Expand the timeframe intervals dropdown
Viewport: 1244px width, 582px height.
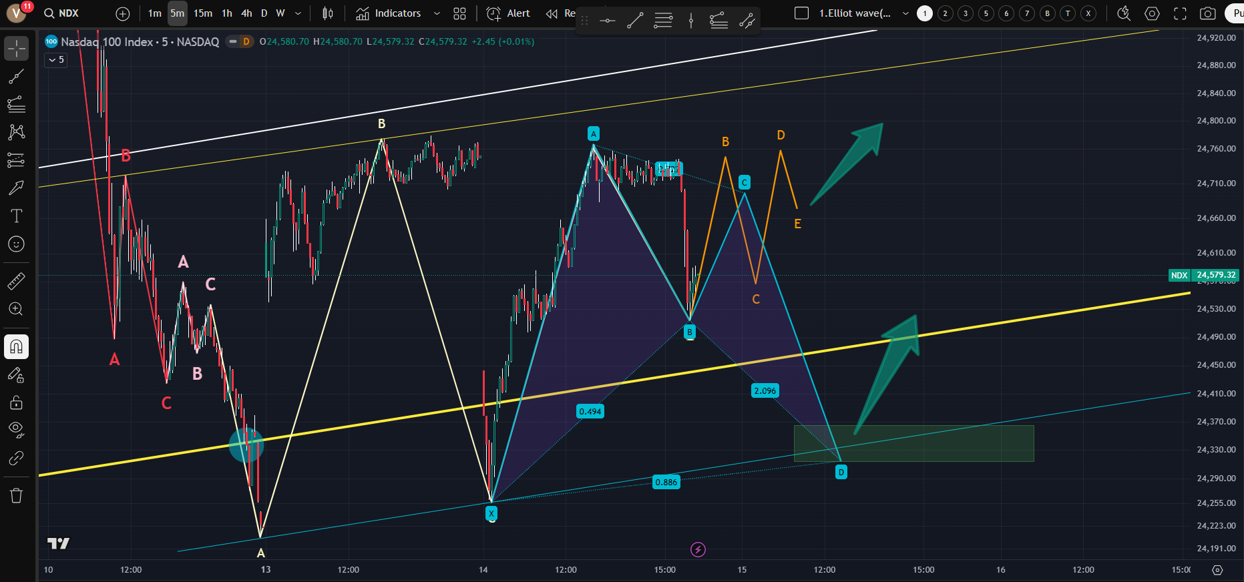tap(298, 13)
